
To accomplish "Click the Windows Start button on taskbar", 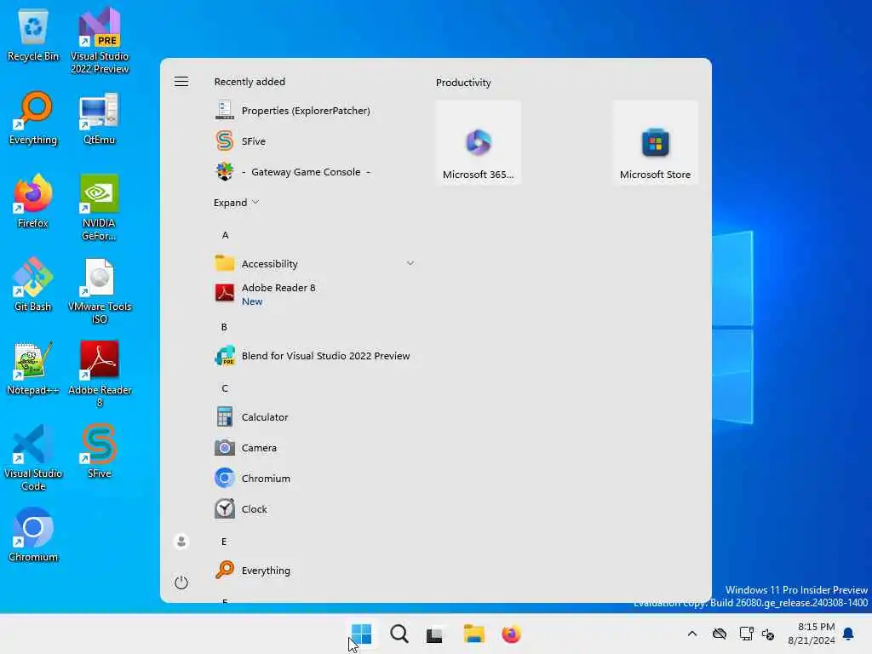I will click(x=361, y=634).
